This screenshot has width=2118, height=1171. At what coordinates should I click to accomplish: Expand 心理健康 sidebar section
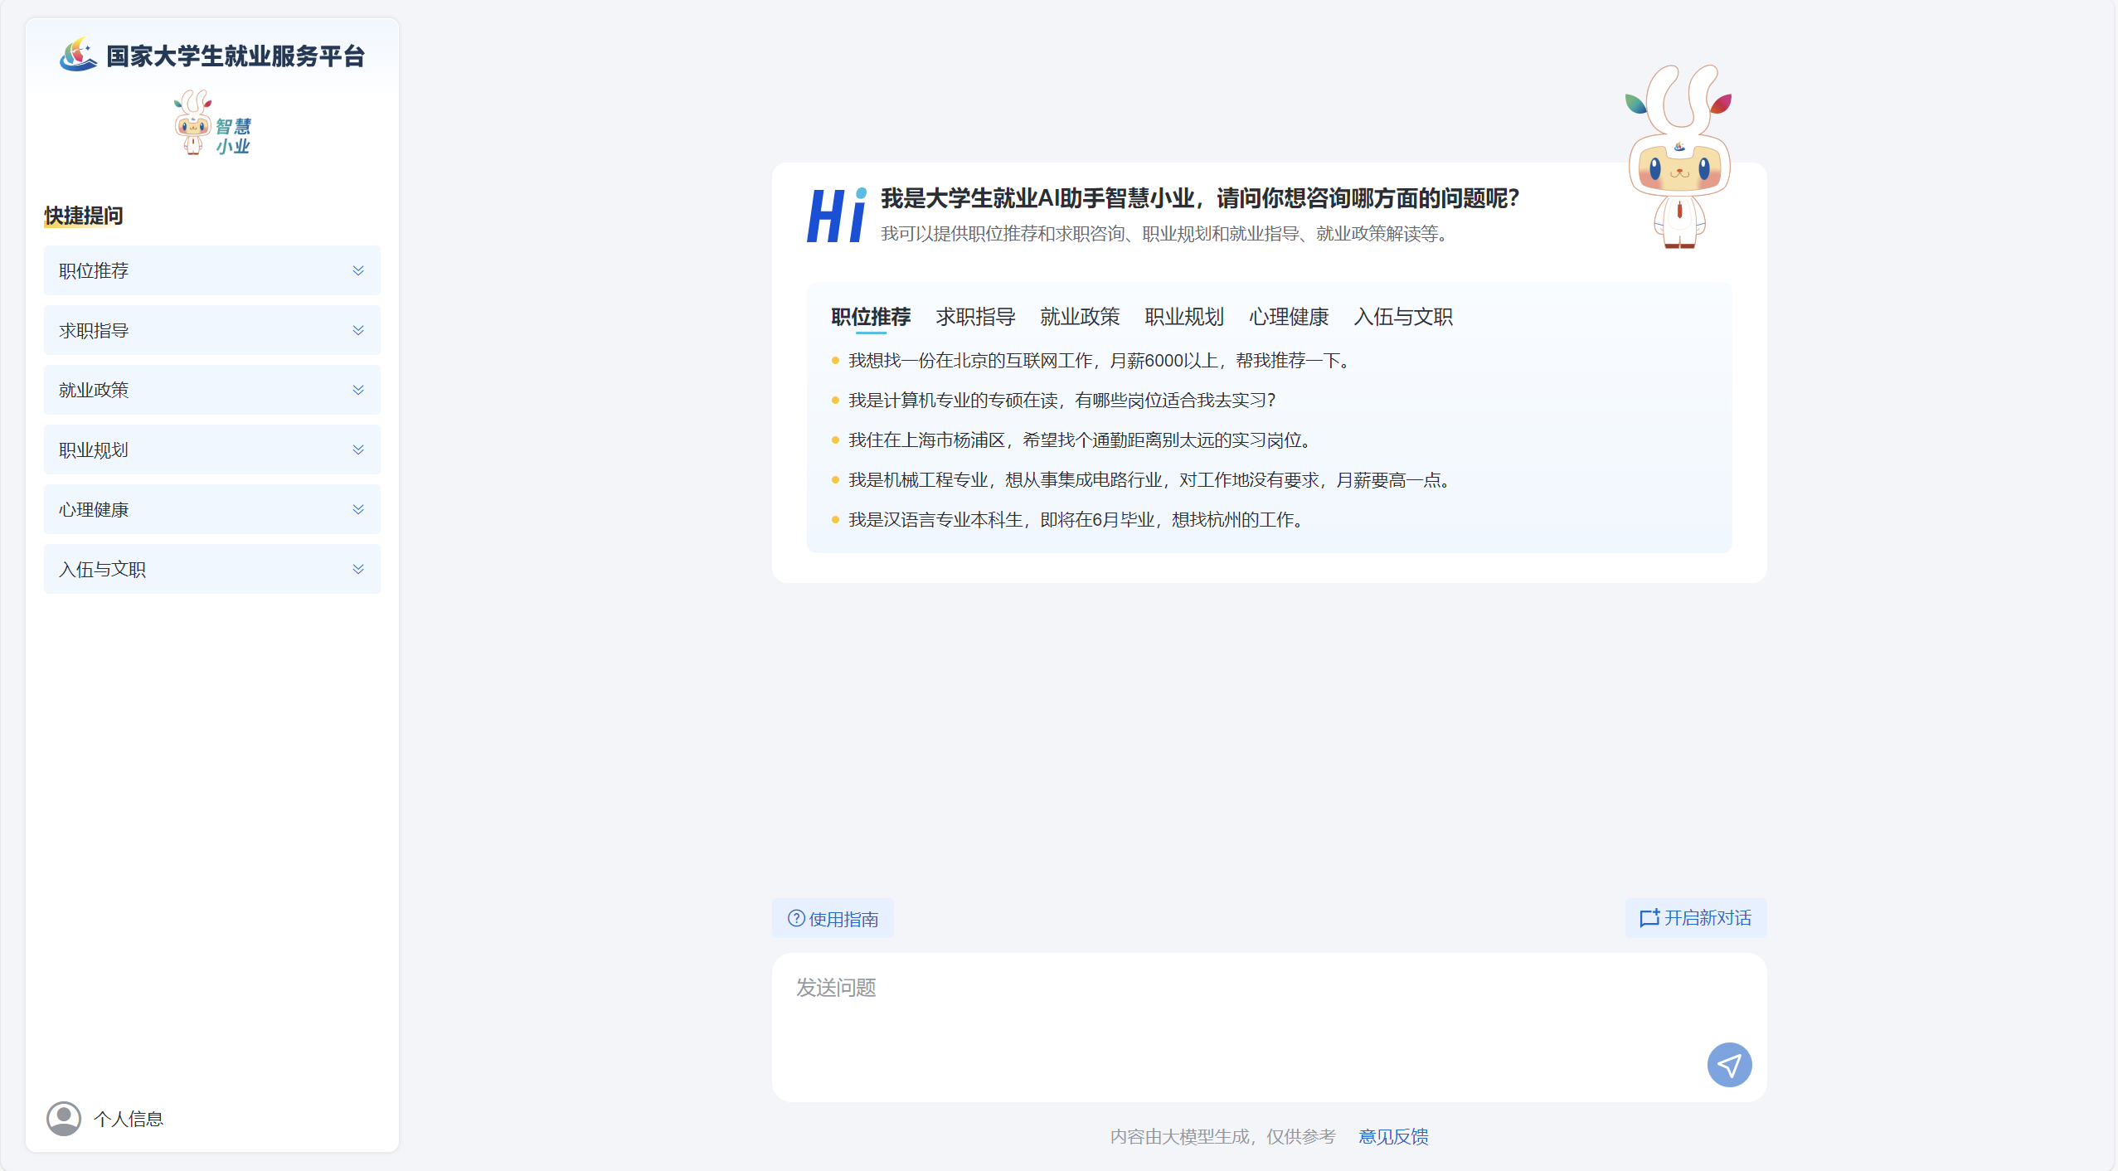(x=211, y=509)
